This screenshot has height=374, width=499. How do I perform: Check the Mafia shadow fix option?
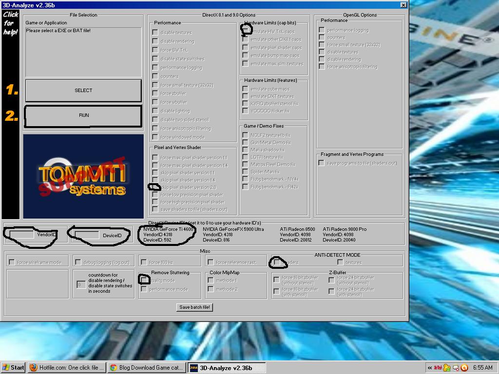246,150
